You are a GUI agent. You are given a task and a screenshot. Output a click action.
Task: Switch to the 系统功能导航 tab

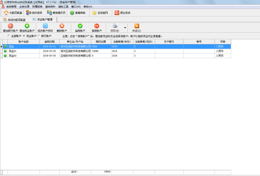coord(15,20)
